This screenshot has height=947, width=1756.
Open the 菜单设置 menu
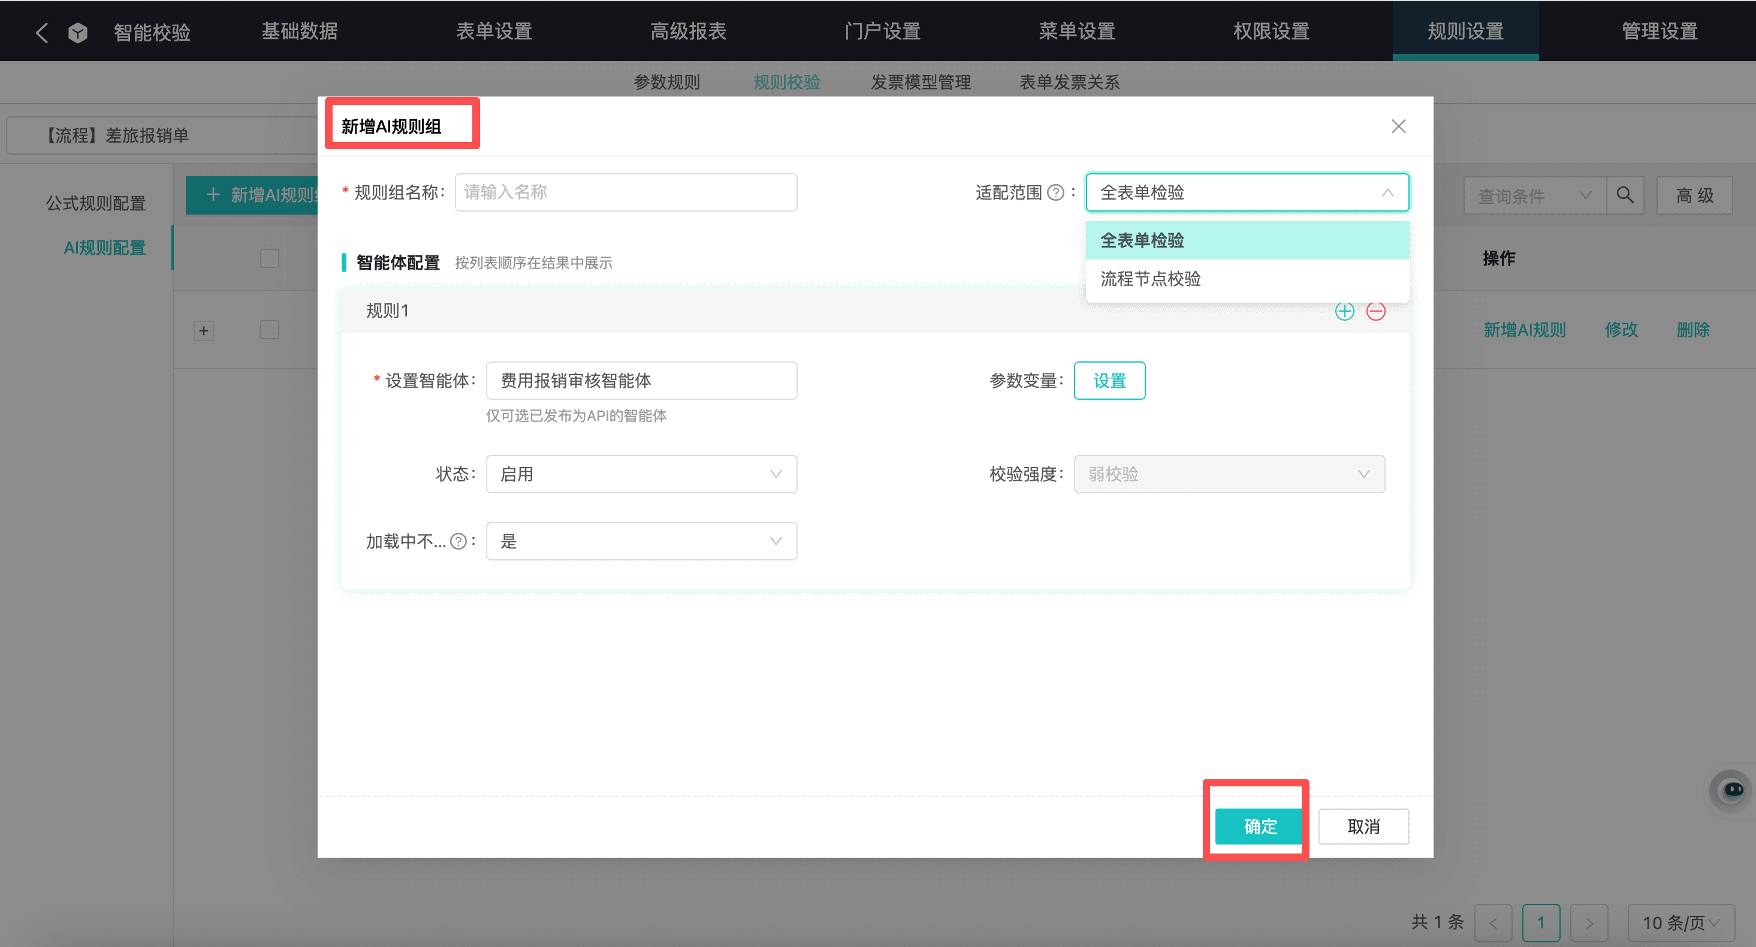1076,31
